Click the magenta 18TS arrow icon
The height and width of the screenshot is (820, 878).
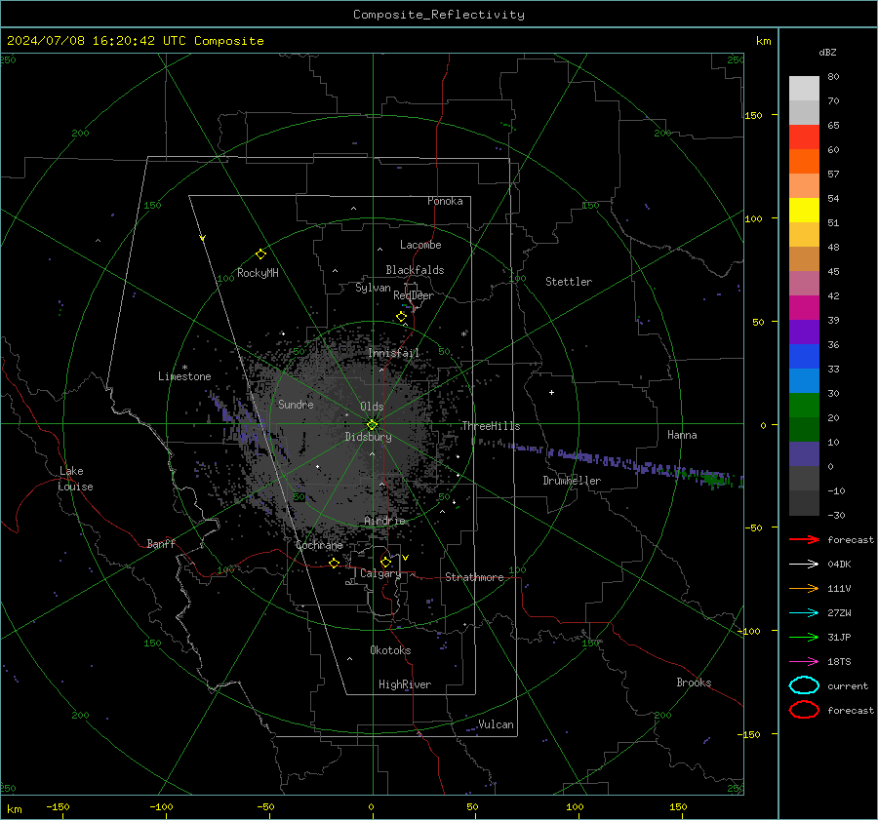(x=804, y=662)
